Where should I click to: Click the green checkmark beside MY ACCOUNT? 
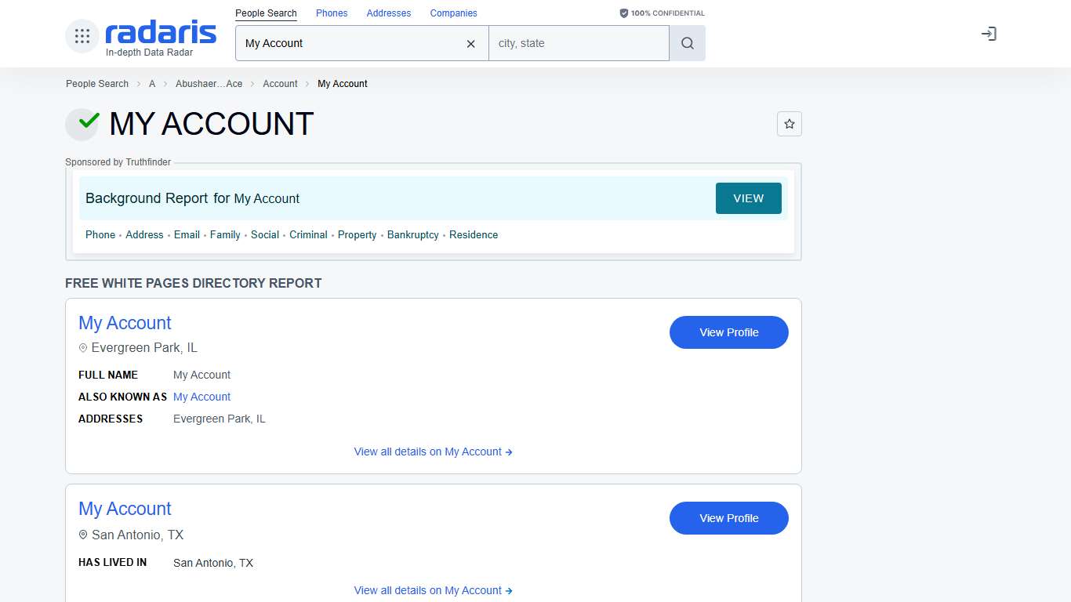coord(82,123)
